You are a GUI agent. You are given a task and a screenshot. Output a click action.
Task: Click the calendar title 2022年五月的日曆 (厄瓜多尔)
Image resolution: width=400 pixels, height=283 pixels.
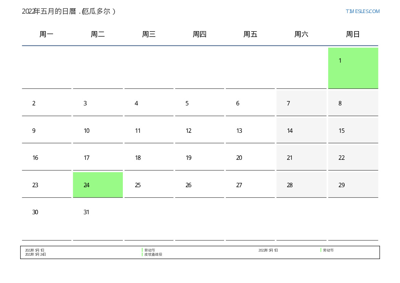tap(69, 11)
